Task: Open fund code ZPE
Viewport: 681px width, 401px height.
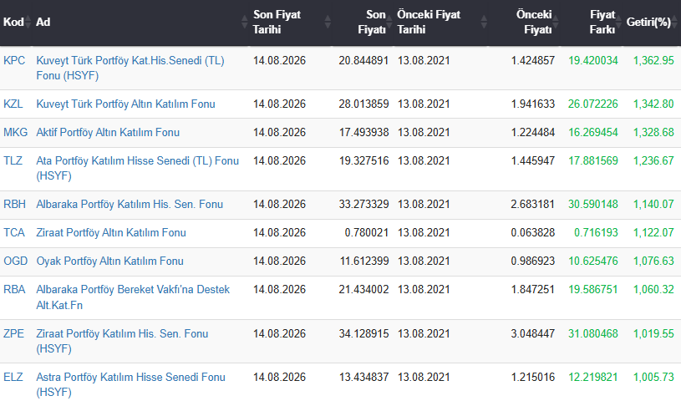Action: 14,333
